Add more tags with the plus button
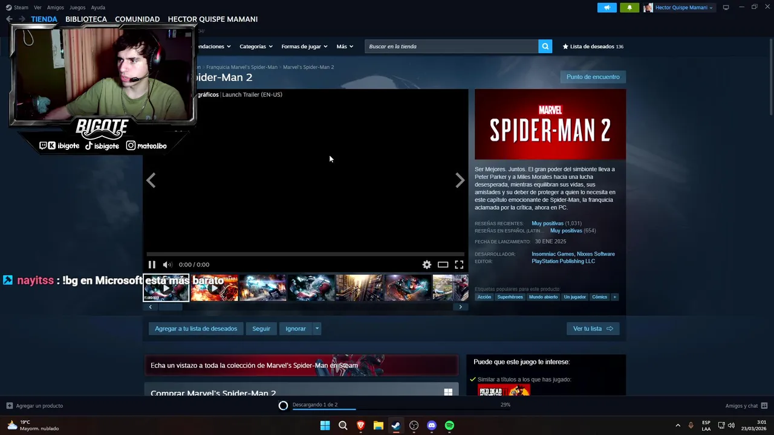This screenshot has height=435, width=774. [614, 297]
